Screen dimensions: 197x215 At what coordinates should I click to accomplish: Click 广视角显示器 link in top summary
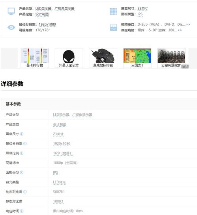pos(65,9)
